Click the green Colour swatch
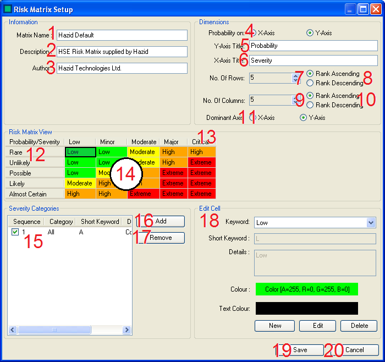The image size is (385, 362). [x=306, y=289]
